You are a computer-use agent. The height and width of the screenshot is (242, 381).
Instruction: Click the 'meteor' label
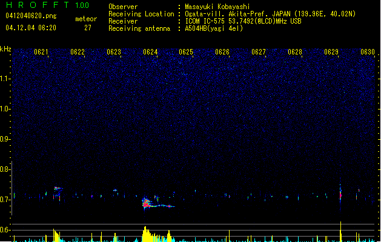[86, 19]
